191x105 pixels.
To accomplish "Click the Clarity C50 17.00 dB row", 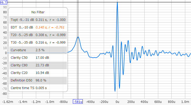I will pos(38,57).
